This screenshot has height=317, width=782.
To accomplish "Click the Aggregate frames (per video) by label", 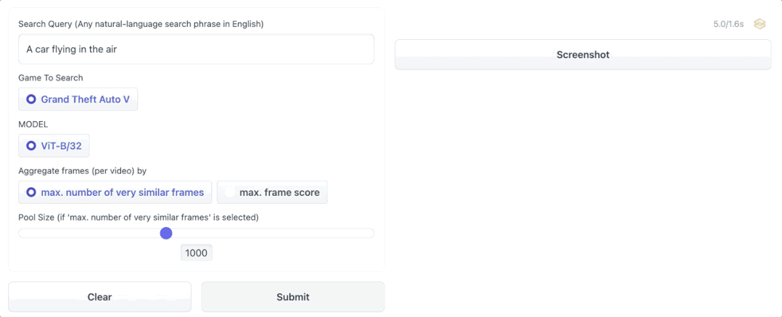I will [x=82, y=171].
